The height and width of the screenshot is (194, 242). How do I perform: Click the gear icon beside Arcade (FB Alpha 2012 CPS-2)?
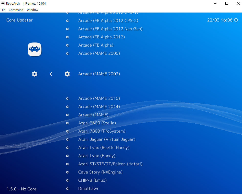point(67,21)
